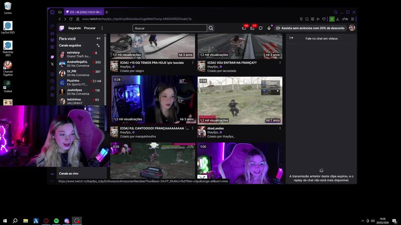
Task: Open options for VOU ENTRAR NA FRANÇA clip
Action: coord(280,63)
